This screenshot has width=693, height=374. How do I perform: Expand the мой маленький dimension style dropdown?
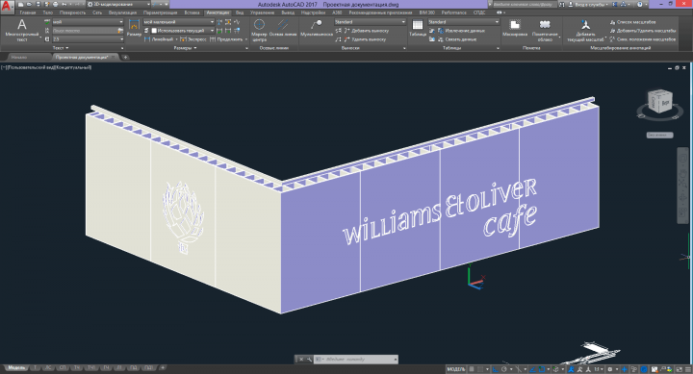[179, 22]
